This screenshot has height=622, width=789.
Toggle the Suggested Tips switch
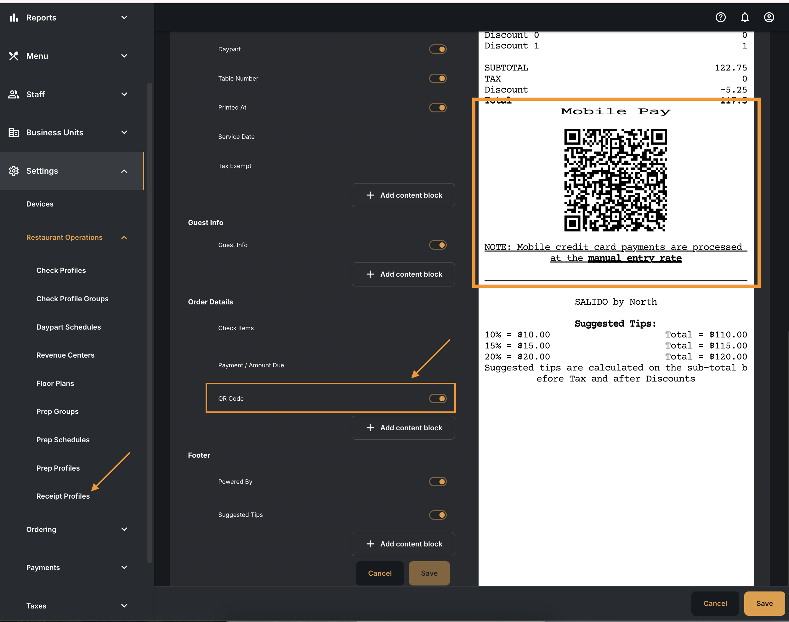click(438, 515)
